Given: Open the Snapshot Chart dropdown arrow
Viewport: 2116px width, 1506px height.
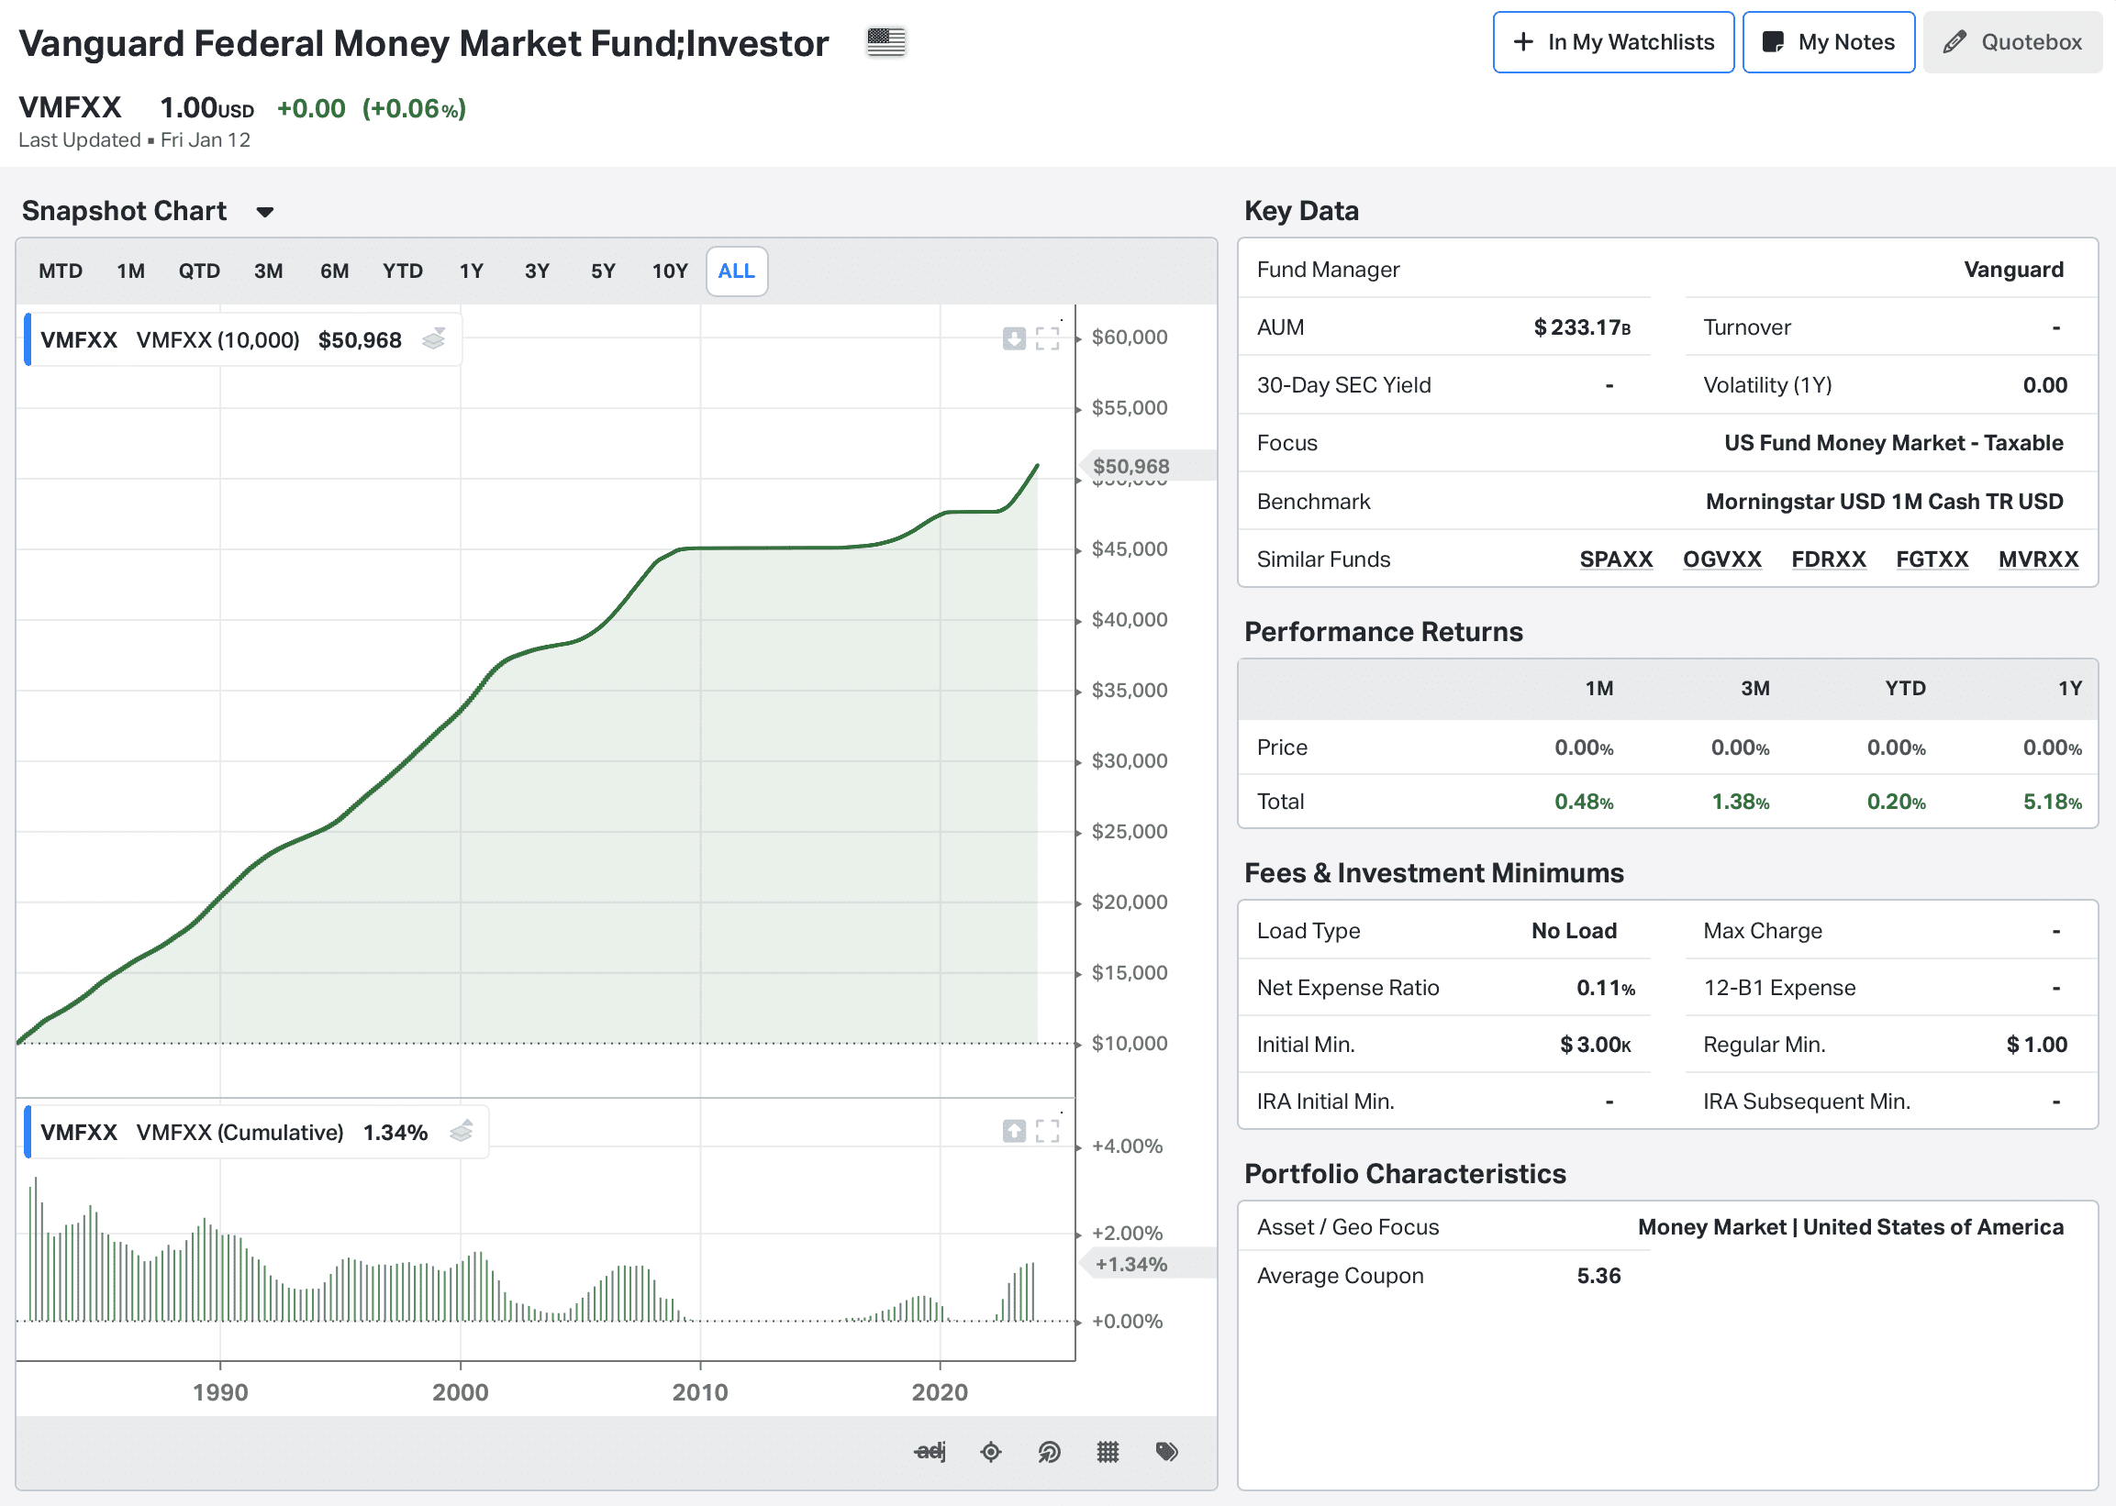Looking at the screenshot, I should point(265,213).
